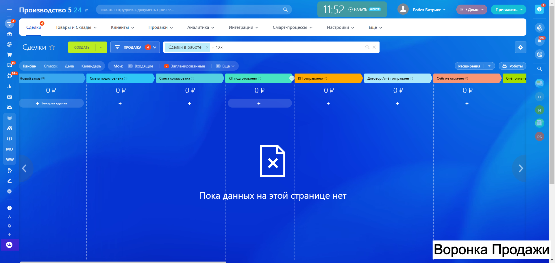Expand the Товары и Склады menu
Image resolution: width=555 pixels, height=263 pixels.
tap(76, 27)
